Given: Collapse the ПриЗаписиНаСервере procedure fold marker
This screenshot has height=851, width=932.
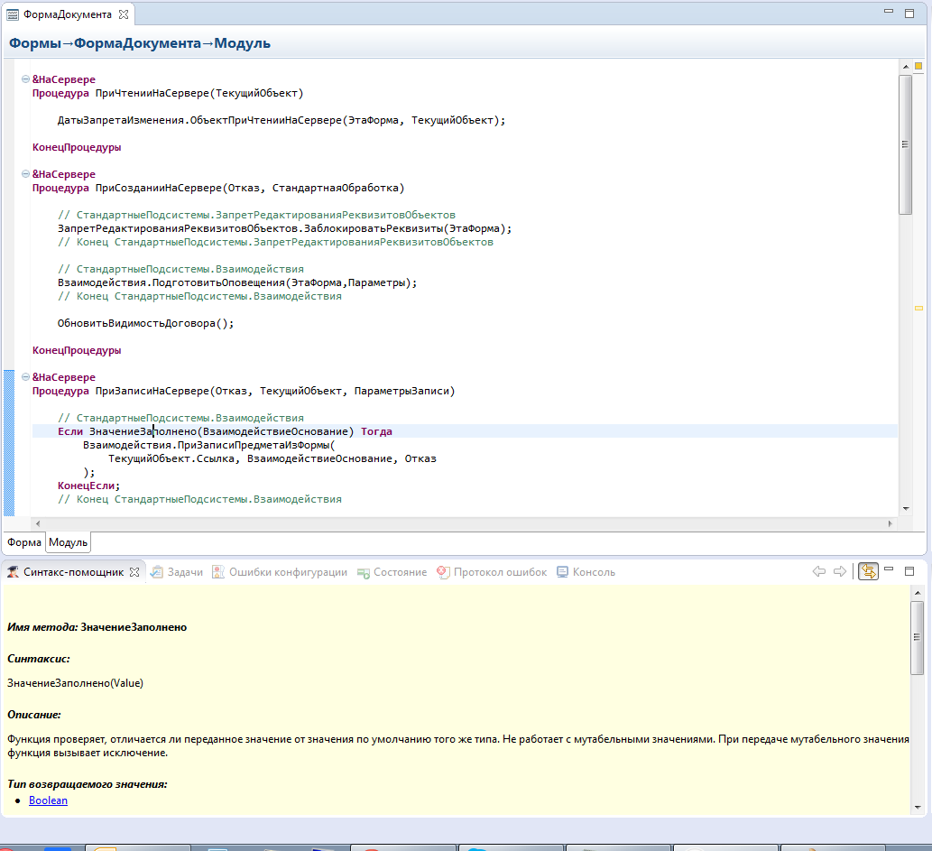Looking at the screenshot, I should 25,376.
